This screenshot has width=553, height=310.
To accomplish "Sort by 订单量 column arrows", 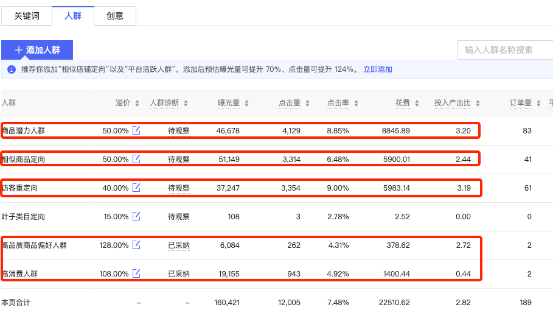I will pos(538,103).
